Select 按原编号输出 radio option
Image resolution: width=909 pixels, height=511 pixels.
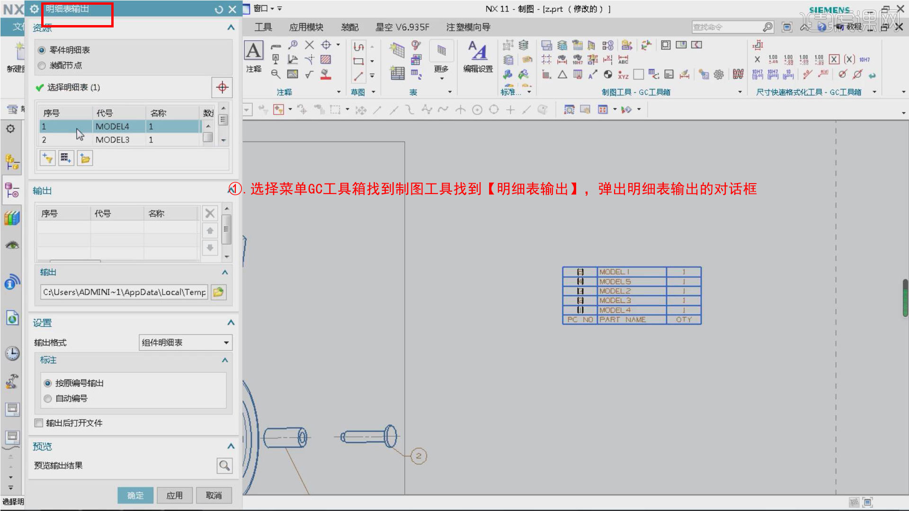[x=47, y=383]
